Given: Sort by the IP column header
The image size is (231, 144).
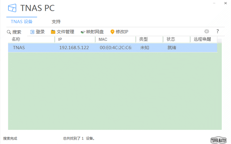Looking at the screenshot, I should (x=60, y=39).
